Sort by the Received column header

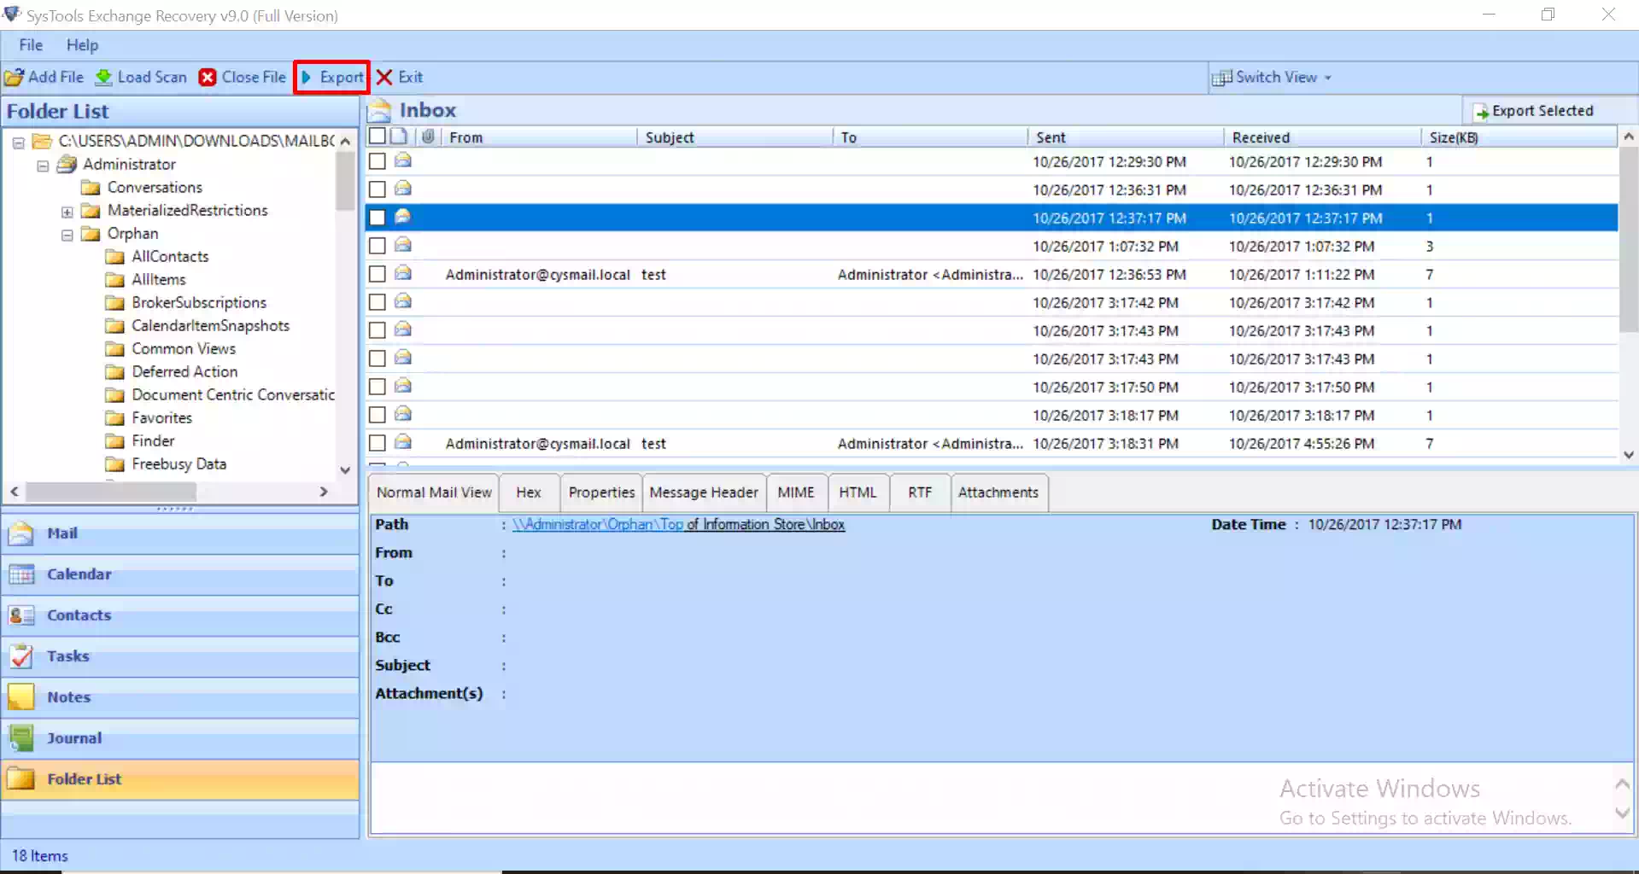pos(1322,137)
